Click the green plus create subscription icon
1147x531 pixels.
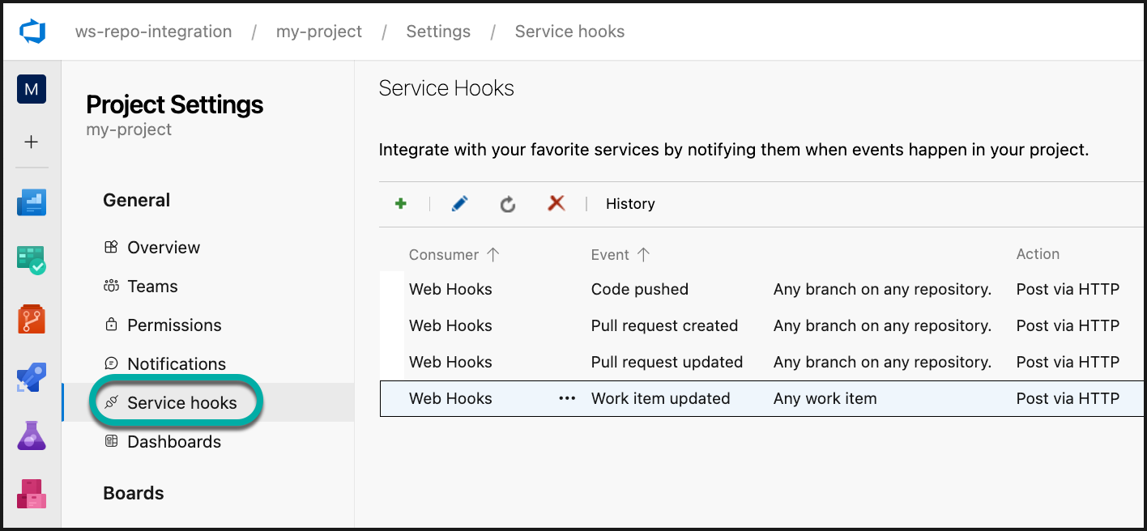pos(400,204)
